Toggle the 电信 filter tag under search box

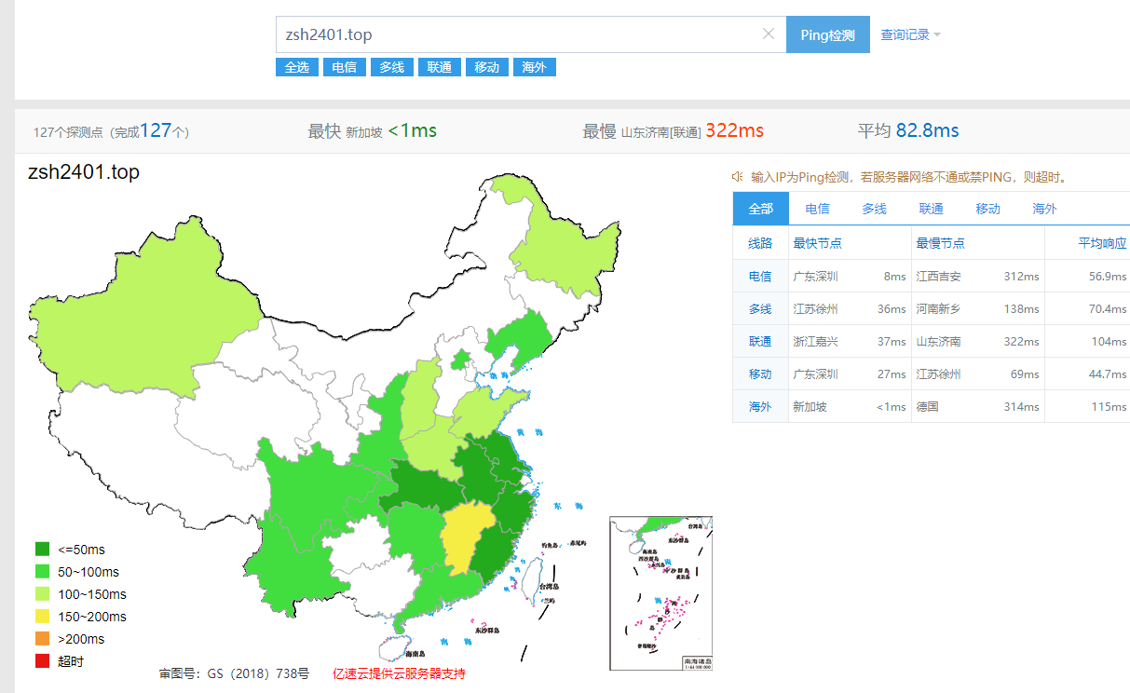[344, 67]
